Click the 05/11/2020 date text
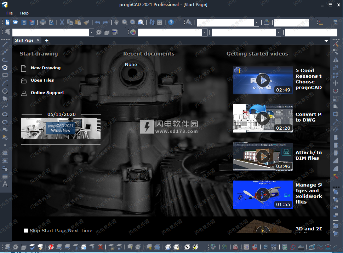Viewport: 343px width, 253px height. pos(62,114)
